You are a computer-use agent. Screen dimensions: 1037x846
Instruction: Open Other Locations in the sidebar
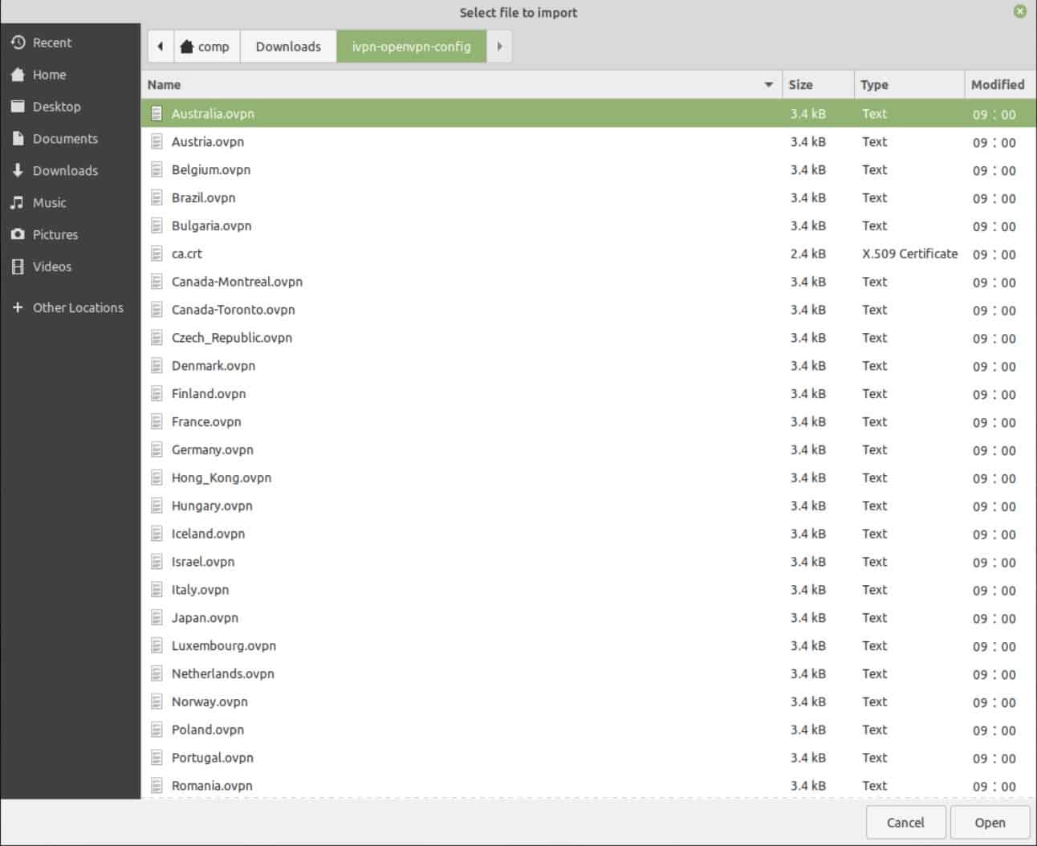click(70, 307)
